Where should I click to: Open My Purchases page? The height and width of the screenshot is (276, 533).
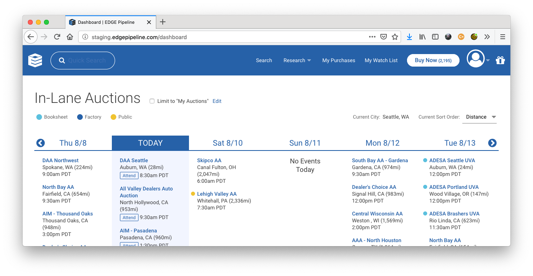tap(339, 61)
